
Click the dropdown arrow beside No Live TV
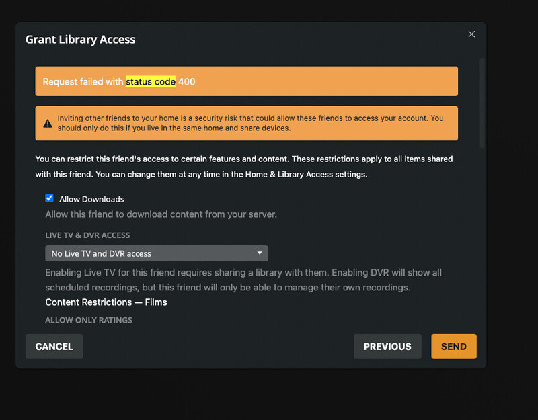pyautogui.click(x=260, y=253)
